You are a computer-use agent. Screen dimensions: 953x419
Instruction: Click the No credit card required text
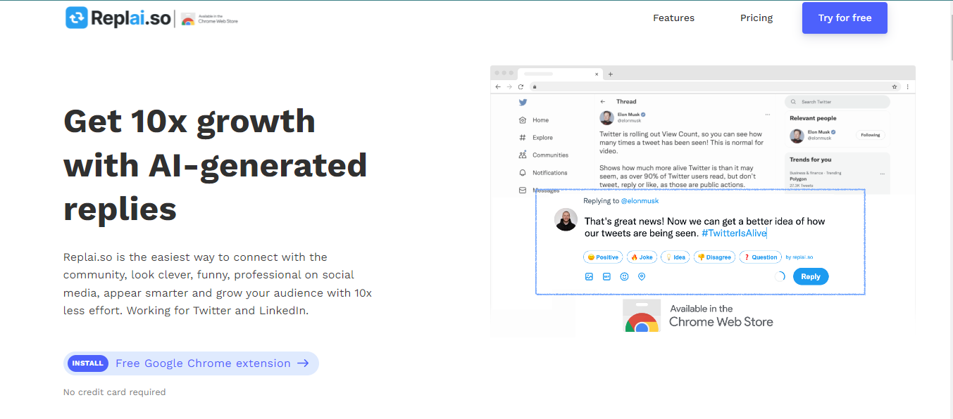pyautogui.click(x=115, y=392)
